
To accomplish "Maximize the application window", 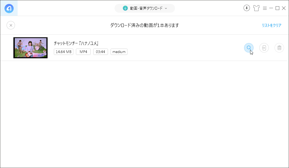I will (x=277, y=8).
